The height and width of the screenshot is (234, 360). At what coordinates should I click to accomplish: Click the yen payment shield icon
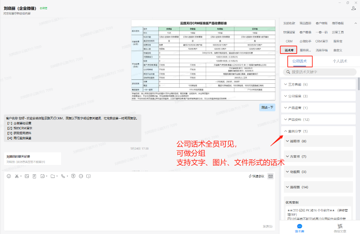point(73,176)
